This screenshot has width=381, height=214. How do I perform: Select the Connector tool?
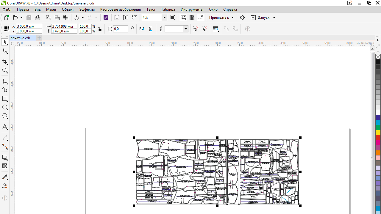pyautogui.click(x=5, y=147)
